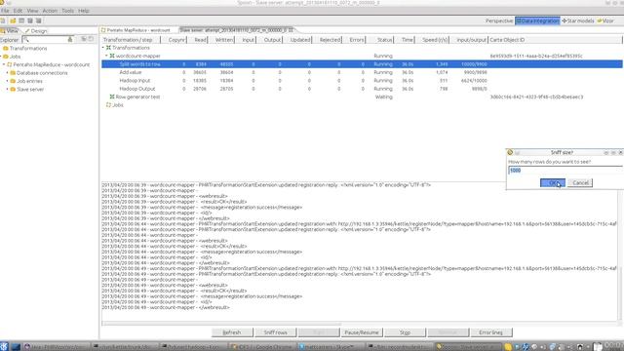Select the Add value step row
The width and height of the screenshot is (624, 351).
tap(362, 72)
